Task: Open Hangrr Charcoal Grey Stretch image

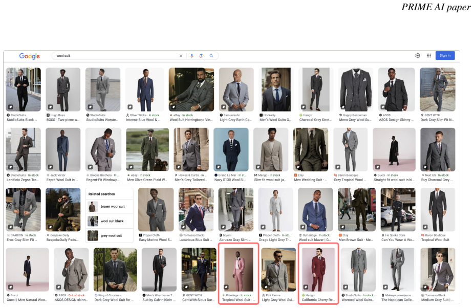Action: point(316,90)
